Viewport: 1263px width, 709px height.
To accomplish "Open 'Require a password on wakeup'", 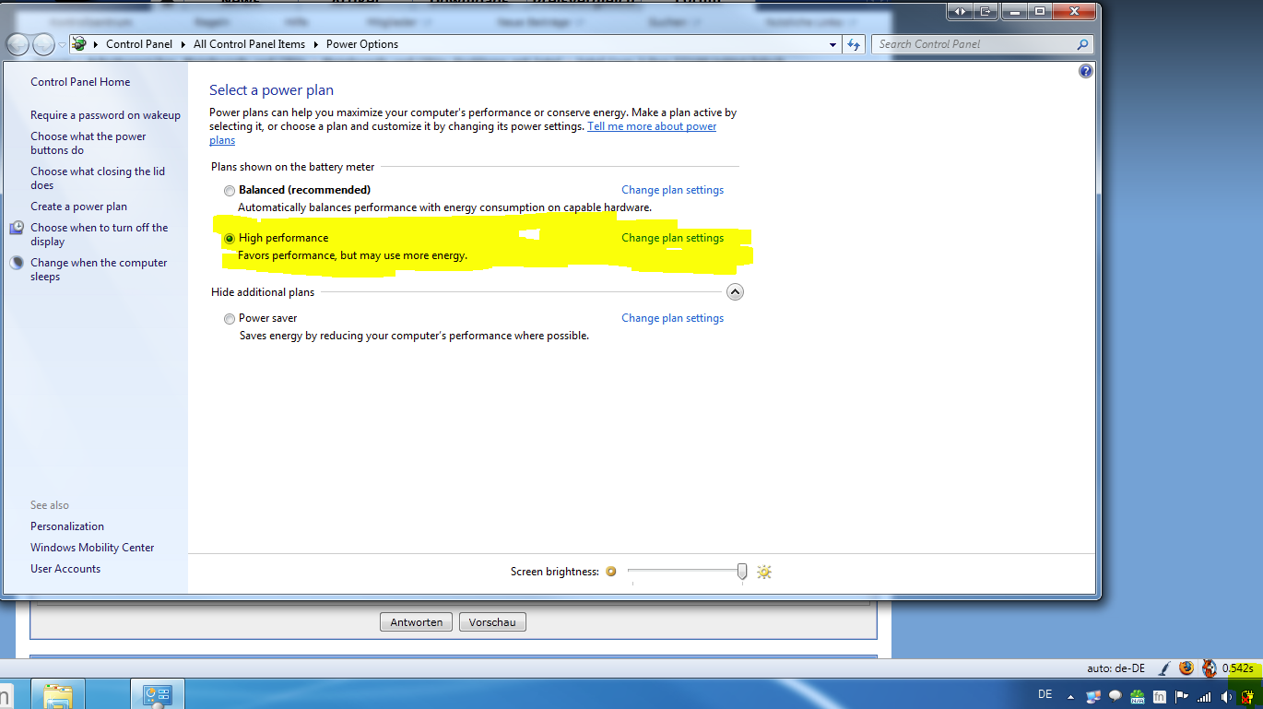I will (x=105, y=115).
